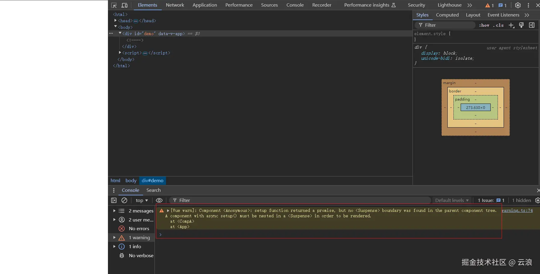Switch to the Network tab
Viewport: 540px width, 274px height.
tap(175, 5)
